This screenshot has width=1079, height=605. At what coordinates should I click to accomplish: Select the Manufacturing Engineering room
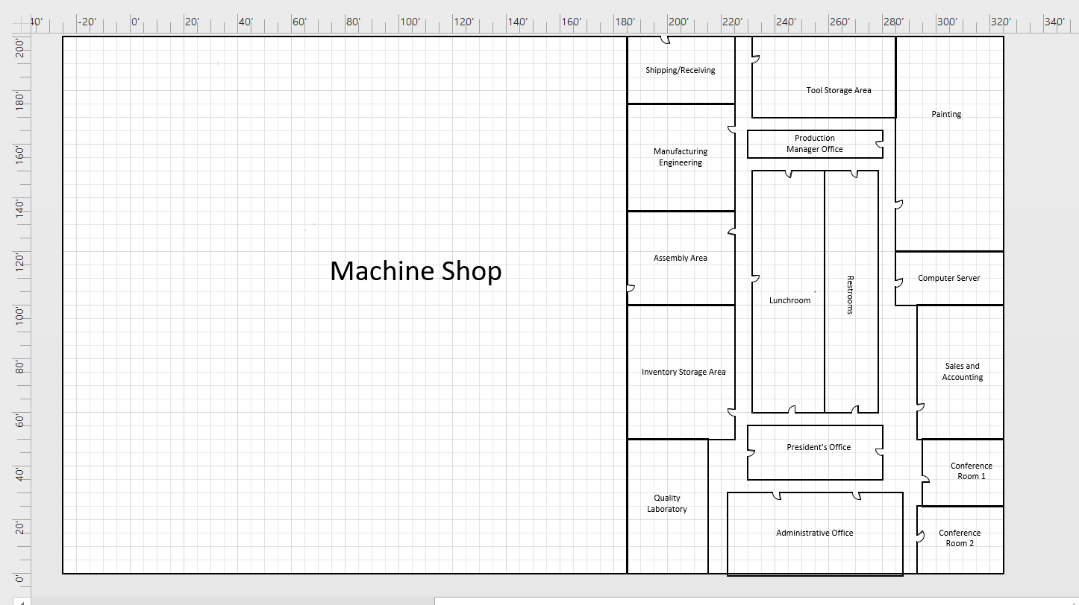click(680, 156)
